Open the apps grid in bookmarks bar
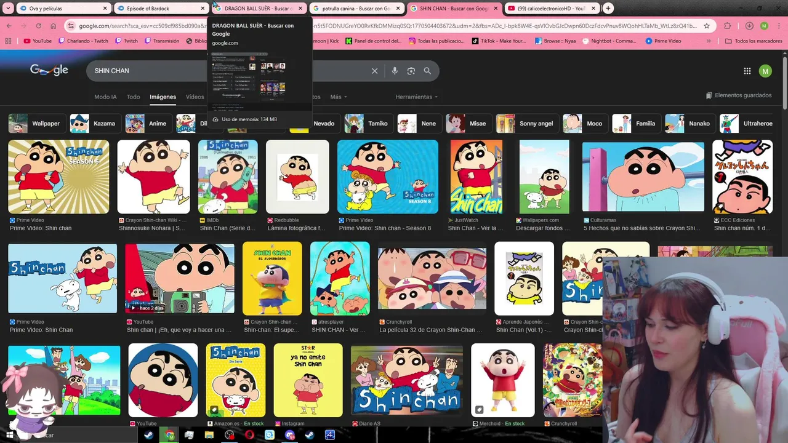The height and width of the screenshot is (443, 788). point(8,41)
